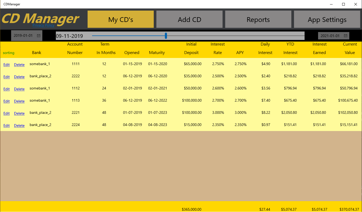Image resolution: width=362 pixels, height=212 pixels.
Task: Delete the somebank_1 CD with account 1113
Action: point(19,101)
